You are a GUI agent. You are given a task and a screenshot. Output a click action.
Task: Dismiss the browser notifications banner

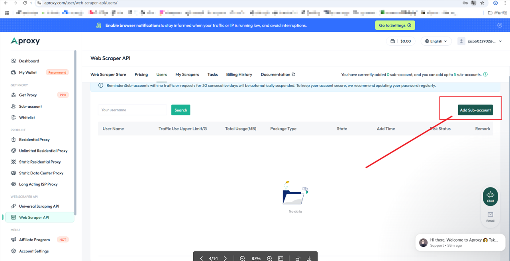point(500,25)
